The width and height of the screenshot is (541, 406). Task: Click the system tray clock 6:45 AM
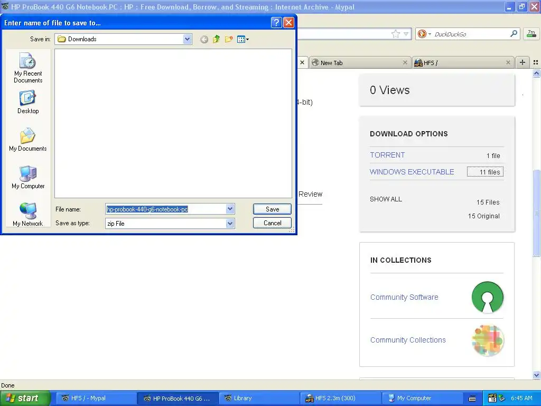tap(521, 398)
